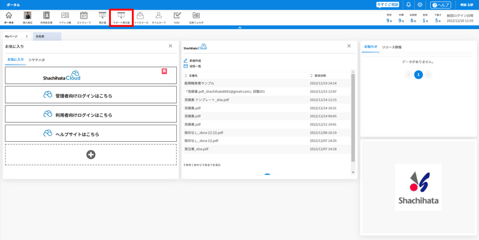
Task: Click the 下書き 5件 counter
Action: [x=438, y=19]
